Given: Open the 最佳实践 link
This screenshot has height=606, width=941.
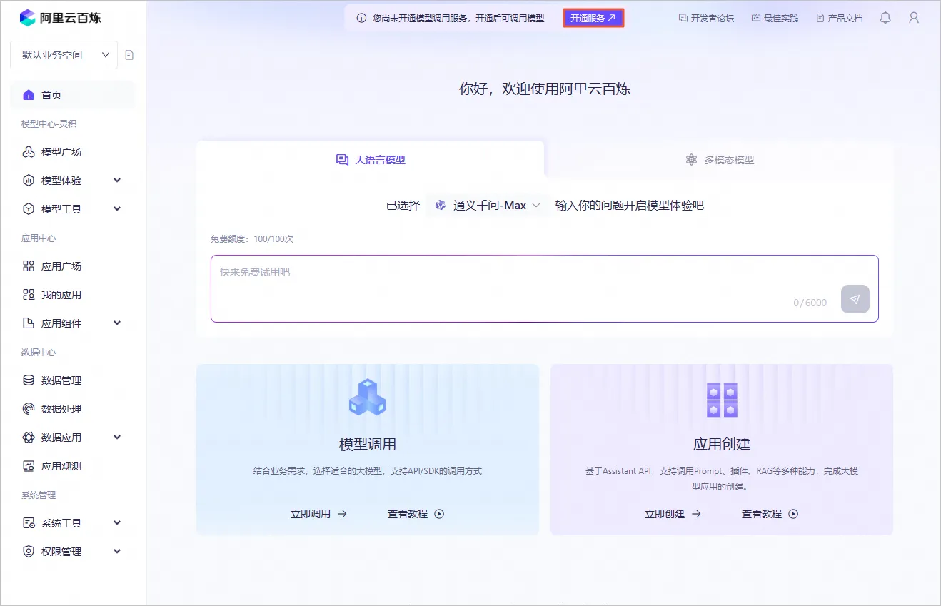Looking at the screenshot, I should pyautogui.click(x=775, y=18).
